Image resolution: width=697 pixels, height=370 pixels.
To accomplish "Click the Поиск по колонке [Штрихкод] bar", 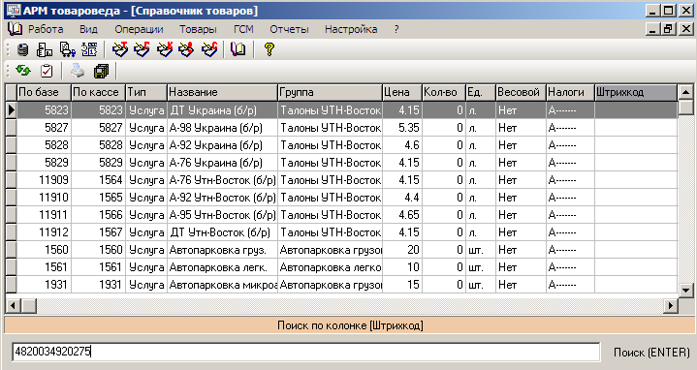I will coord(350,325).
